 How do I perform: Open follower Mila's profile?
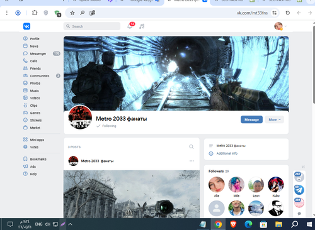coord(236,185)
